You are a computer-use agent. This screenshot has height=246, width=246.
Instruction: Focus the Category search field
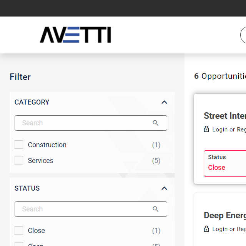[91, 123]
